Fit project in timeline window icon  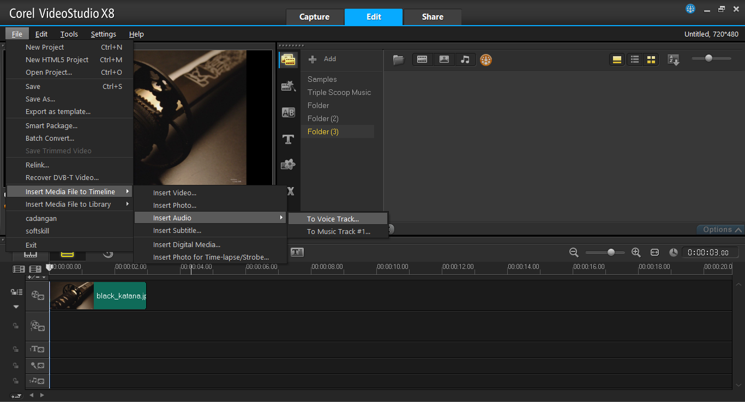point(655,253)
